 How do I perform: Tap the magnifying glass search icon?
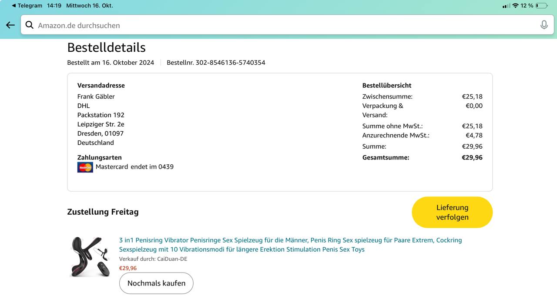click(30, 25)
